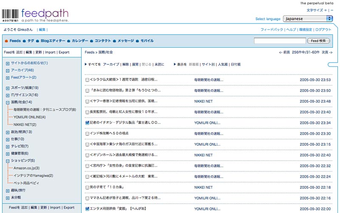This screenshot has width=340, height=213.
Task: Click the Feed 検索 button
Action: (318, 41)
